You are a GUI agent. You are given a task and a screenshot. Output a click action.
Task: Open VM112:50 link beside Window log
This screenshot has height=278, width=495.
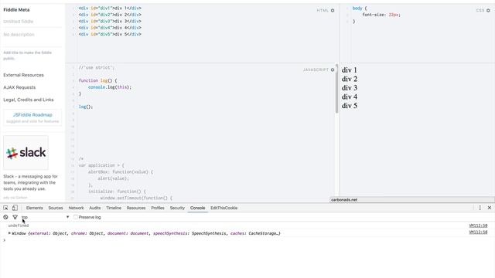[x=478, y=232]
